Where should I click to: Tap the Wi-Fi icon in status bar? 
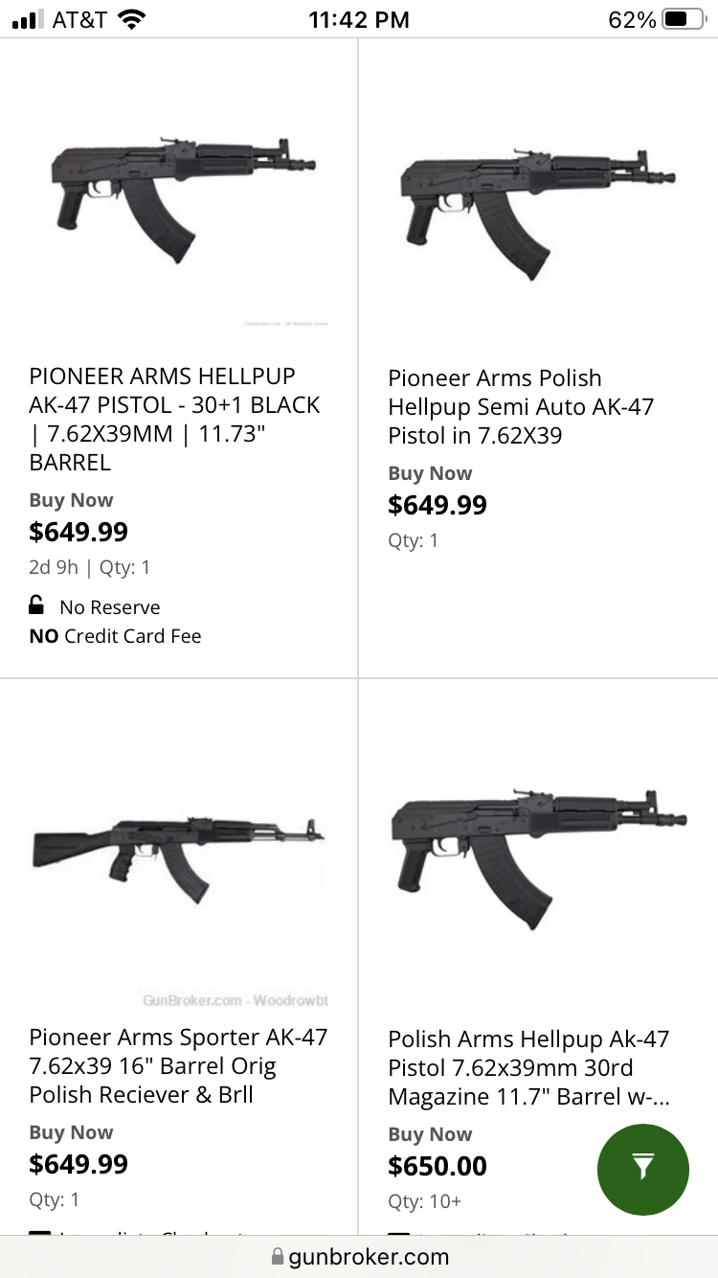click(131, 19)
